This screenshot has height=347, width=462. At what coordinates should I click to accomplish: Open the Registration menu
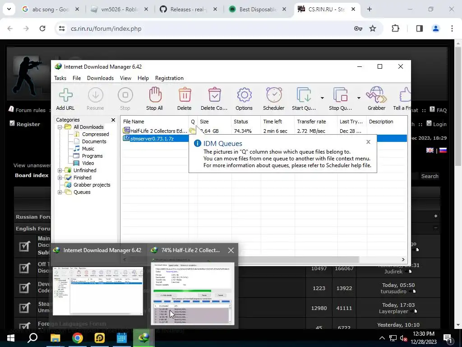pyautogui.click(x=169, y=78)
